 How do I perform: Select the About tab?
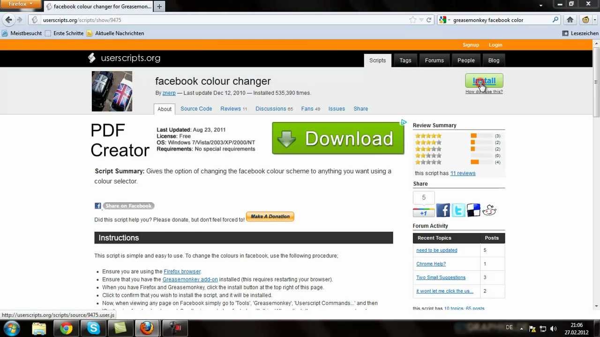[165, 109]
